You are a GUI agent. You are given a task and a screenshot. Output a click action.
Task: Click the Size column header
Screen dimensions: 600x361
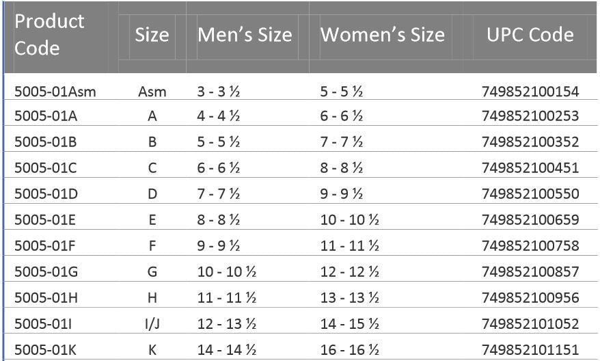(x=152, y=35)
